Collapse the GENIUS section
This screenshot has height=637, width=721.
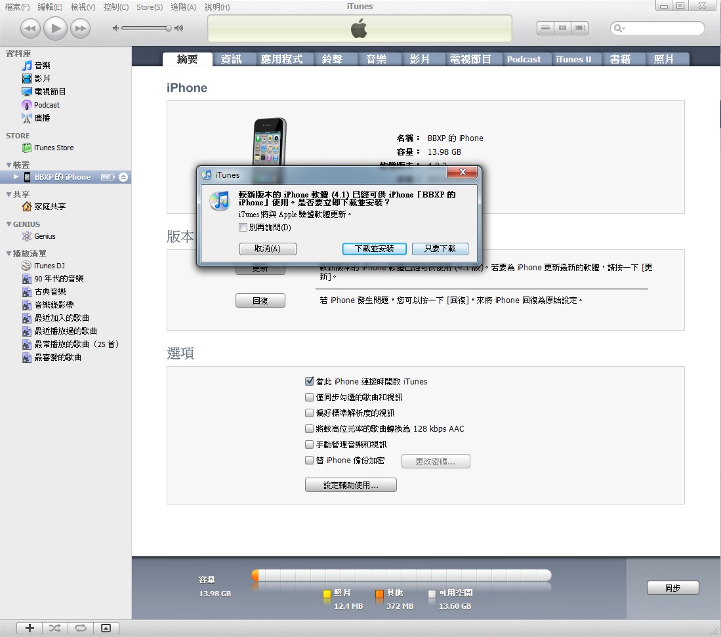coord(9,224)
